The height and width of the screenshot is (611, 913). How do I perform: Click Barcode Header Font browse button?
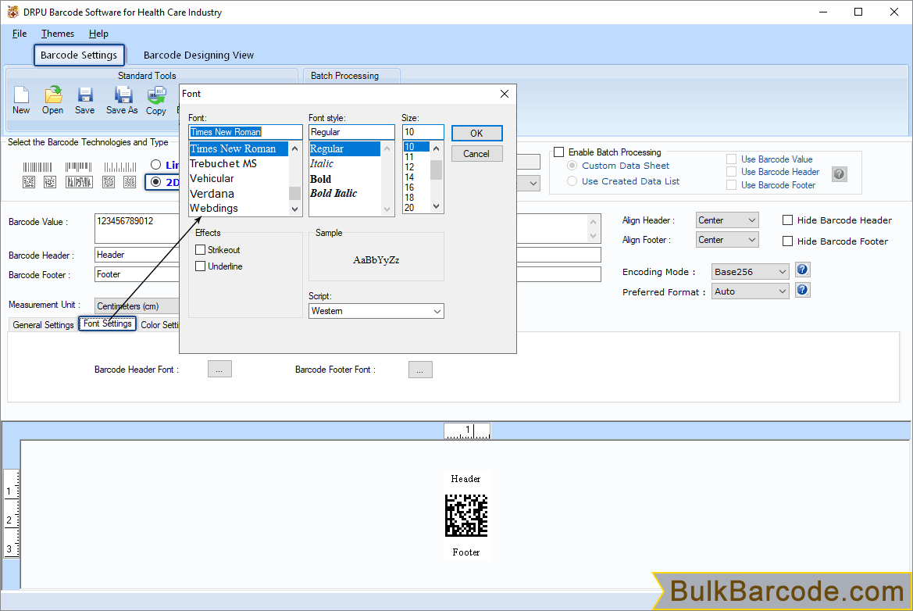[x=219, y=370]
